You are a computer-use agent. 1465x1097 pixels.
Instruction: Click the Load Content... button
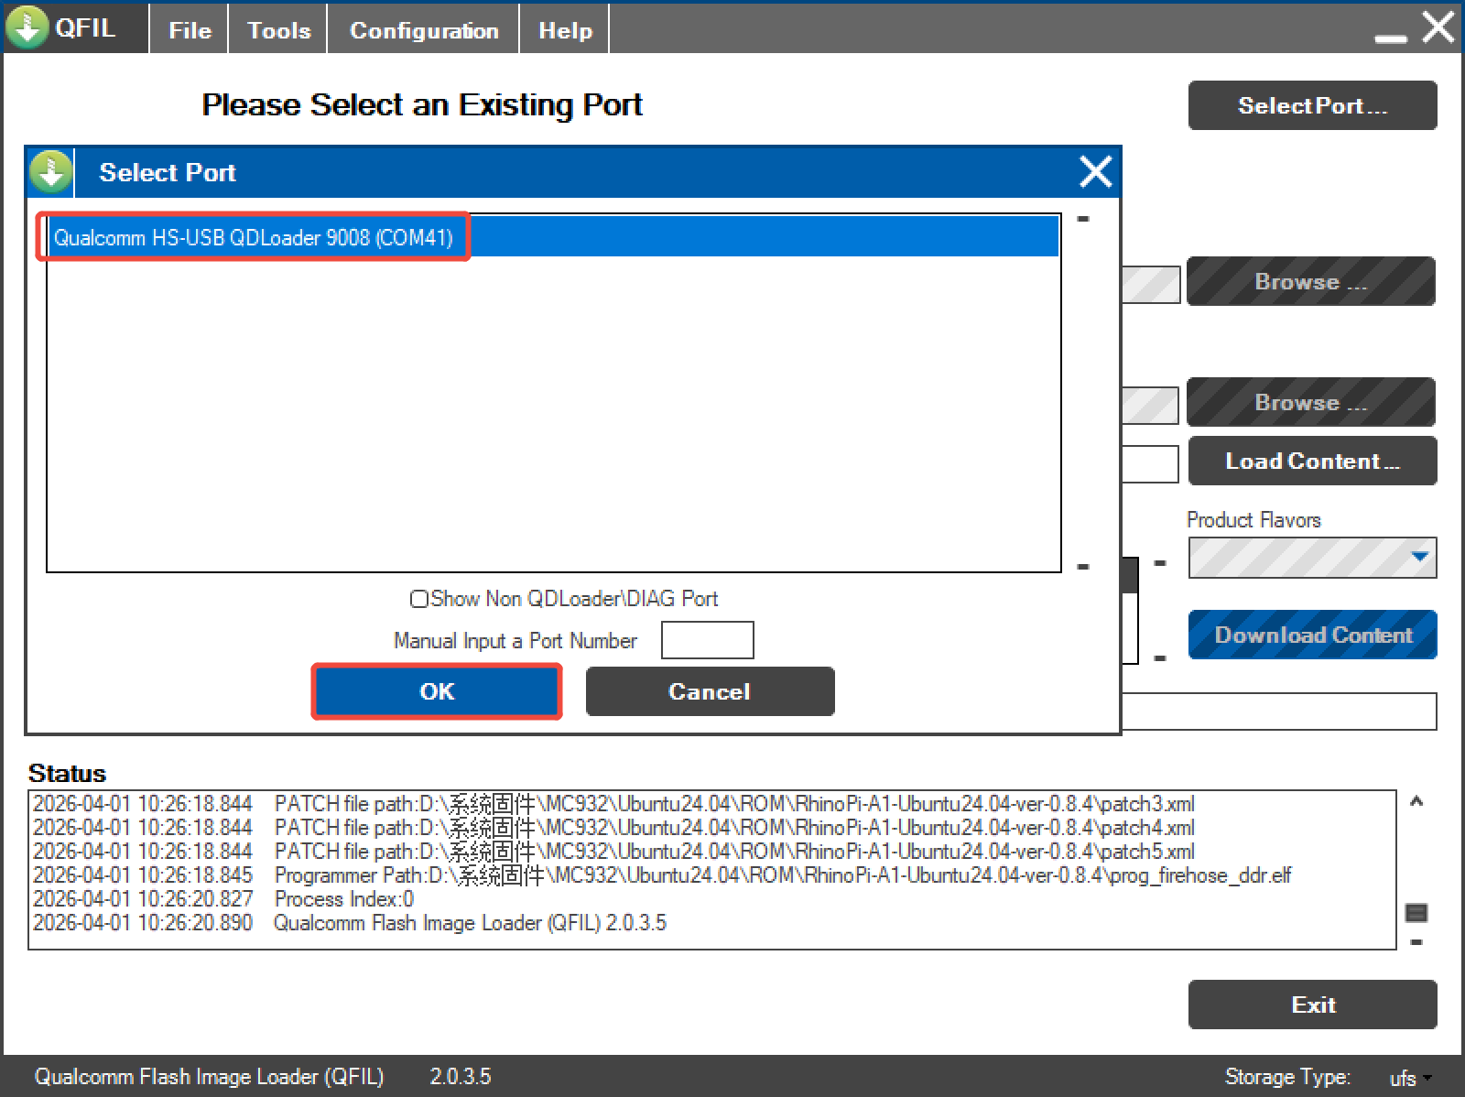1312,462
